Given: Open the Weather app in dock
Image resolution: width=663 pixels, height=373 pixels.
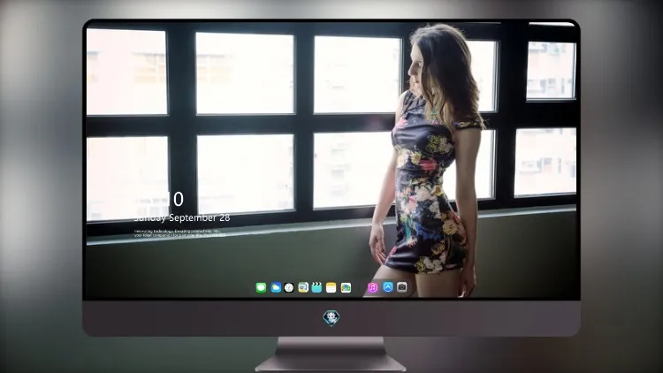Looking at the screenshot, I should tap(276, 287).
